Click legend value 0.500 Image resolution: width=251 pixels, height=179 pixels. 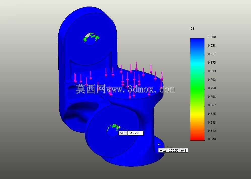(x=212, y=139)
